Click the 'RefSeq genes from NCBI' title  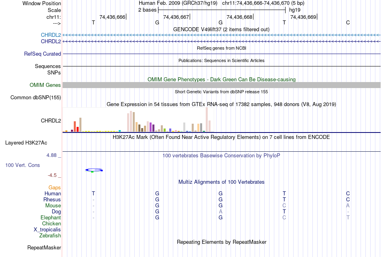[221, 48]
